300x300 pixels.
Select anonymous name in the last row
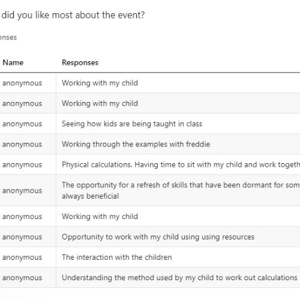(x=22, y=278)
